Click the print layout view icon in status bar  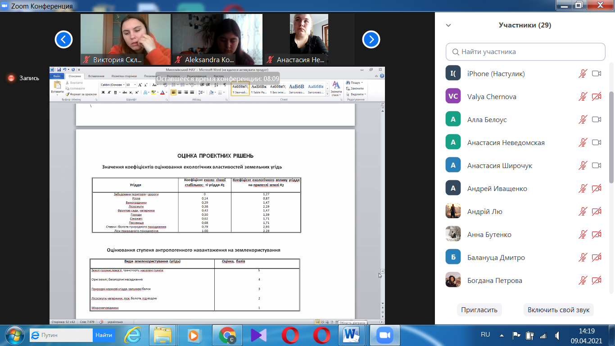coord(317,322)
